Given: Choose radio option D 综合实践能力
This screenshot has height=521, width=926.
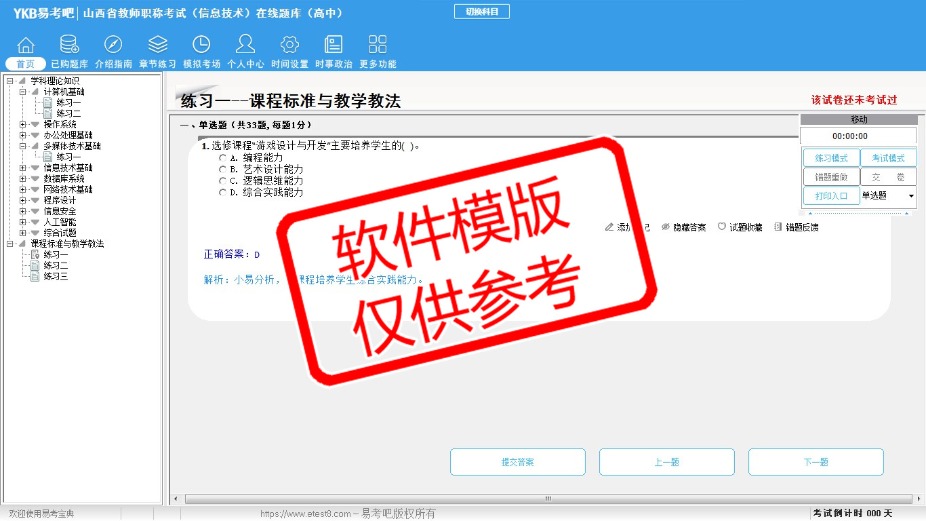Looking at the screenshot, I should (222, 193).
